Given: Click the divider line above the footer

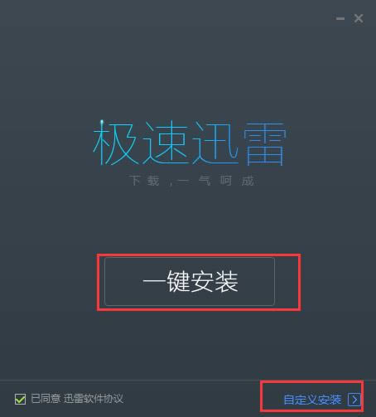Looking at the screenshot, I should [188, 381].
